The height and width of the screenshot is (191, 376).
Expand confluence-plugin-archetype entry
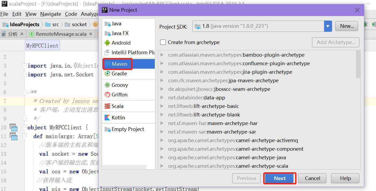[162, 63]
